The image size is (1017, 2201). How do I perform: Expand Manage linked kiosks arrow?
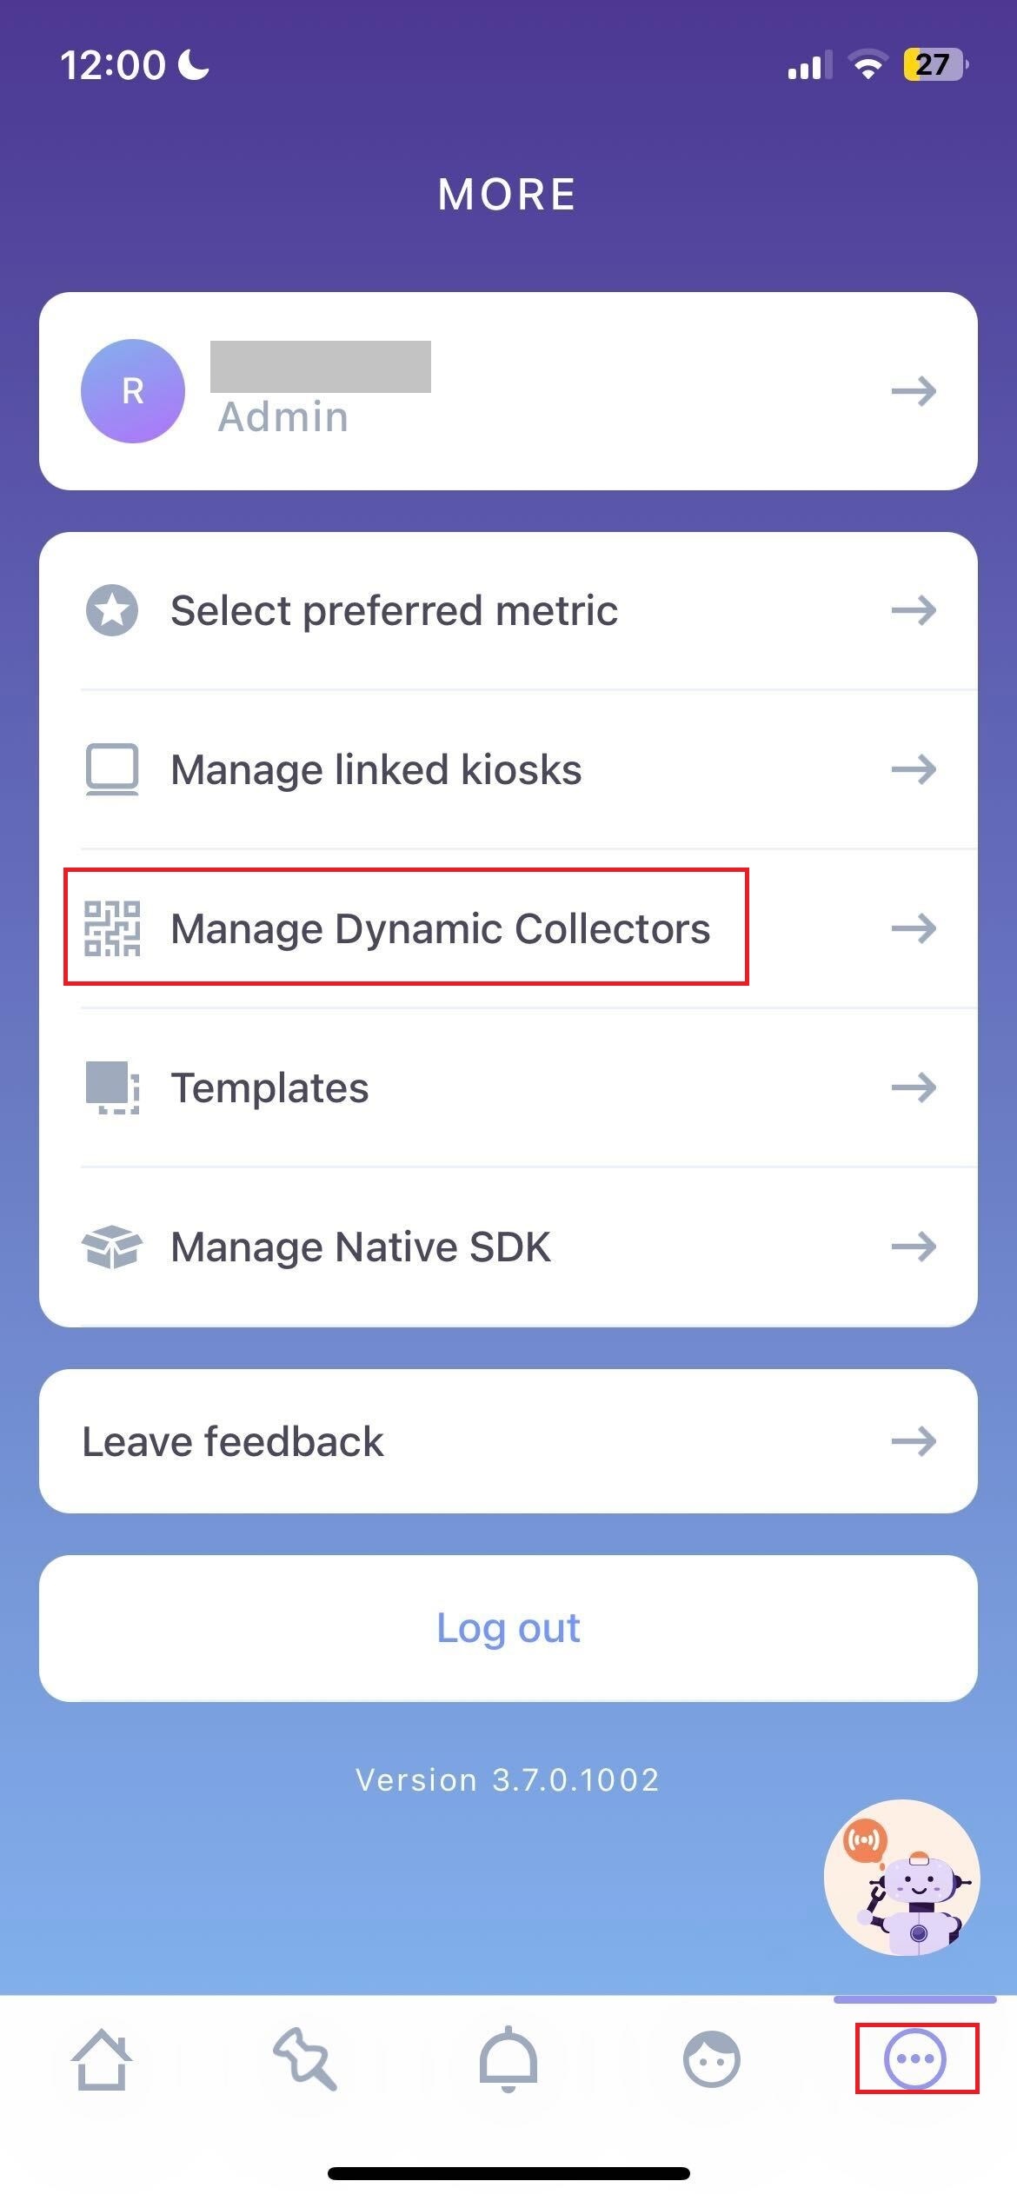click(914, 769)
